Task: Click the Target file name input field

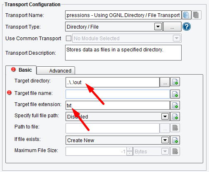Action: click(118, 94)
